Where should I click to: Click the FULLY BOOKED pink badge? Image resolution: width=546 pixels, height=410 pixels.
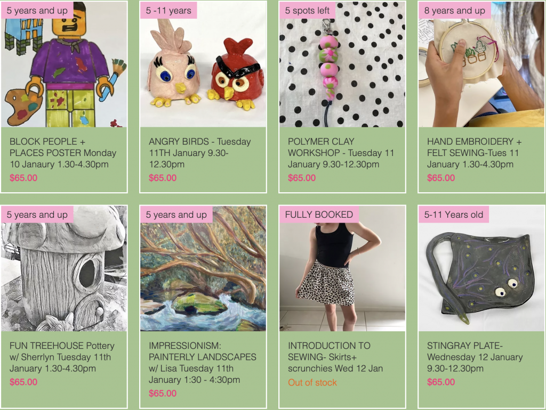[x=319, y=215]
